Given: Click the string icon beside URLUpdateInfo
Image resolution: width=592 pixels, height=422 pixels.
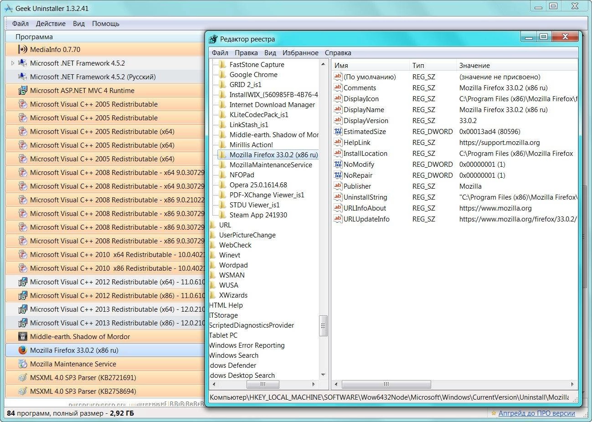Looking at the screenshot, I should pyautogui.click(x=338, y=219).
